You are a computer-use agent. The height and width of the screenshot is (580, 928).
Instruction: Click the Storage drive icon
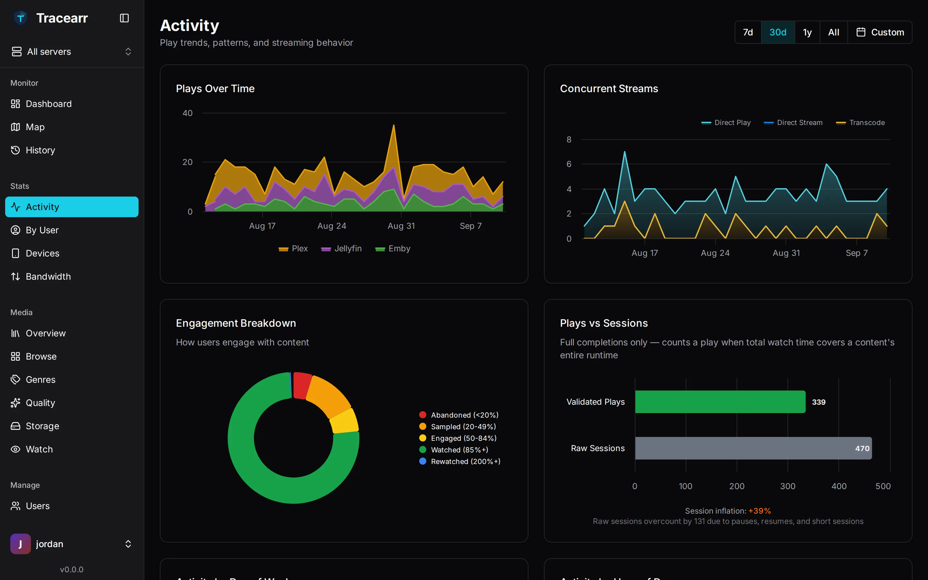[x=15, y=426]
